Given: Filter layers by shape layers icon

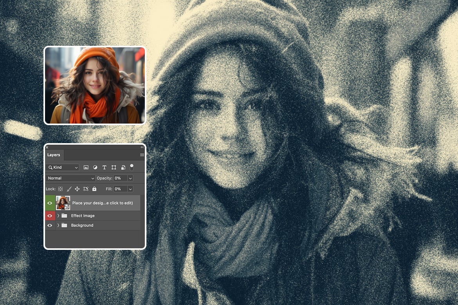Looking at the screenshot, I should click(114, 167).
